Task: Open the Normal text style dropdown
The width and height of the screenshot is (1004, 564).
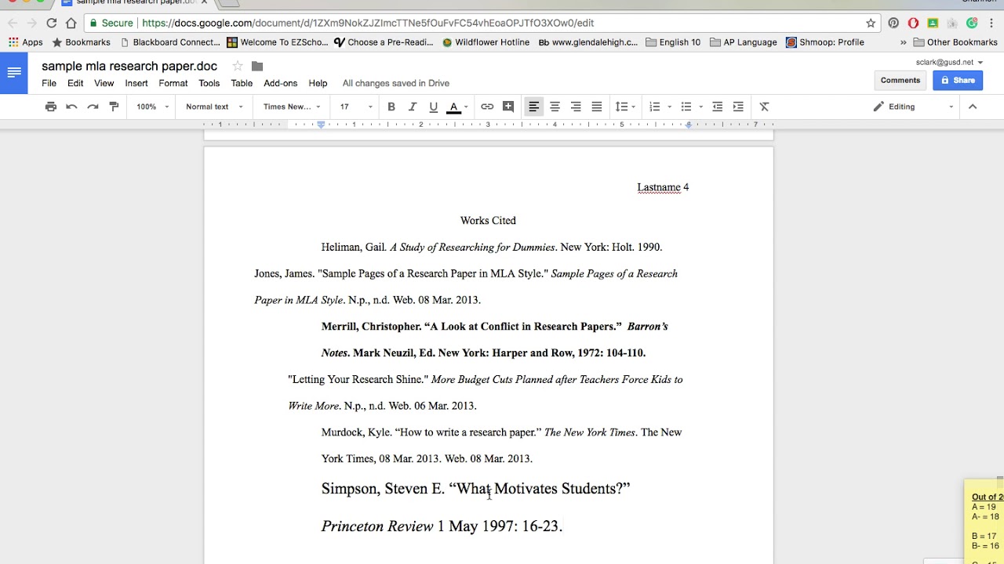Action: tap(214, 107)
